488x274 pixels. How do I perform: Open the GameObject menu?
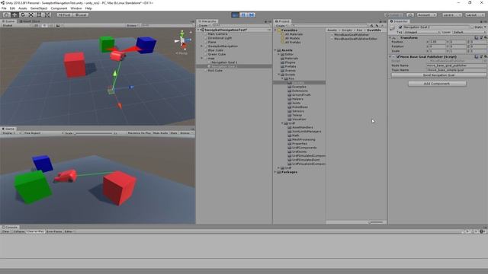(39, 8)
